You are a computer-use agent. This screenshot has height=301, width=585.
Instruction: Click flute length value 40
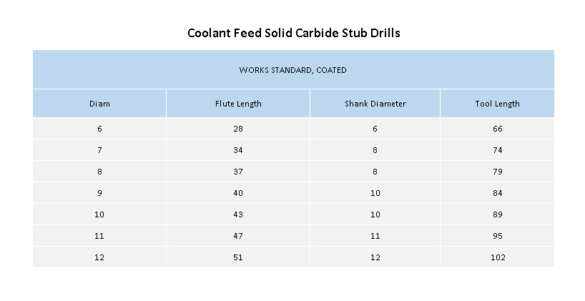click(238, 193)
